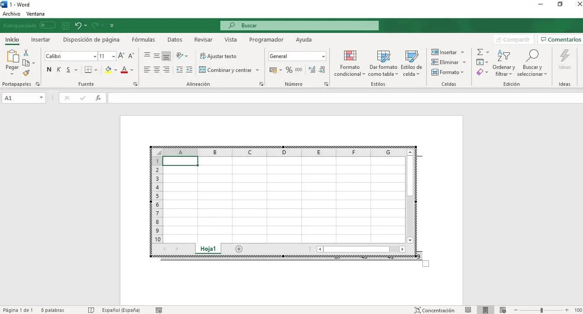Open the Name Box A1 dropdown arrow
The image size is (583, 314).
pyautogui.click(x=42, y=98)
